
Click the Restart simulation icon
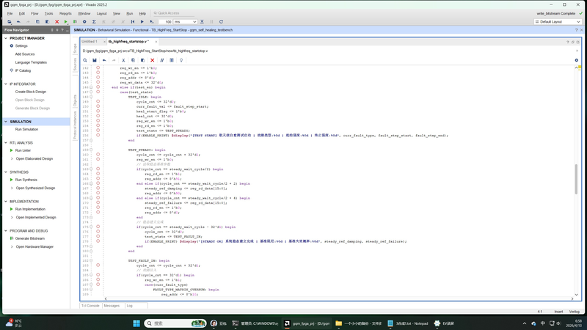(x=133, y=22)
